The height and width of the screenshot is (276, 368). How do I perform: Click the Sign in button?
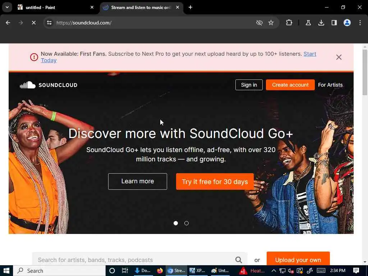(249, 85)
